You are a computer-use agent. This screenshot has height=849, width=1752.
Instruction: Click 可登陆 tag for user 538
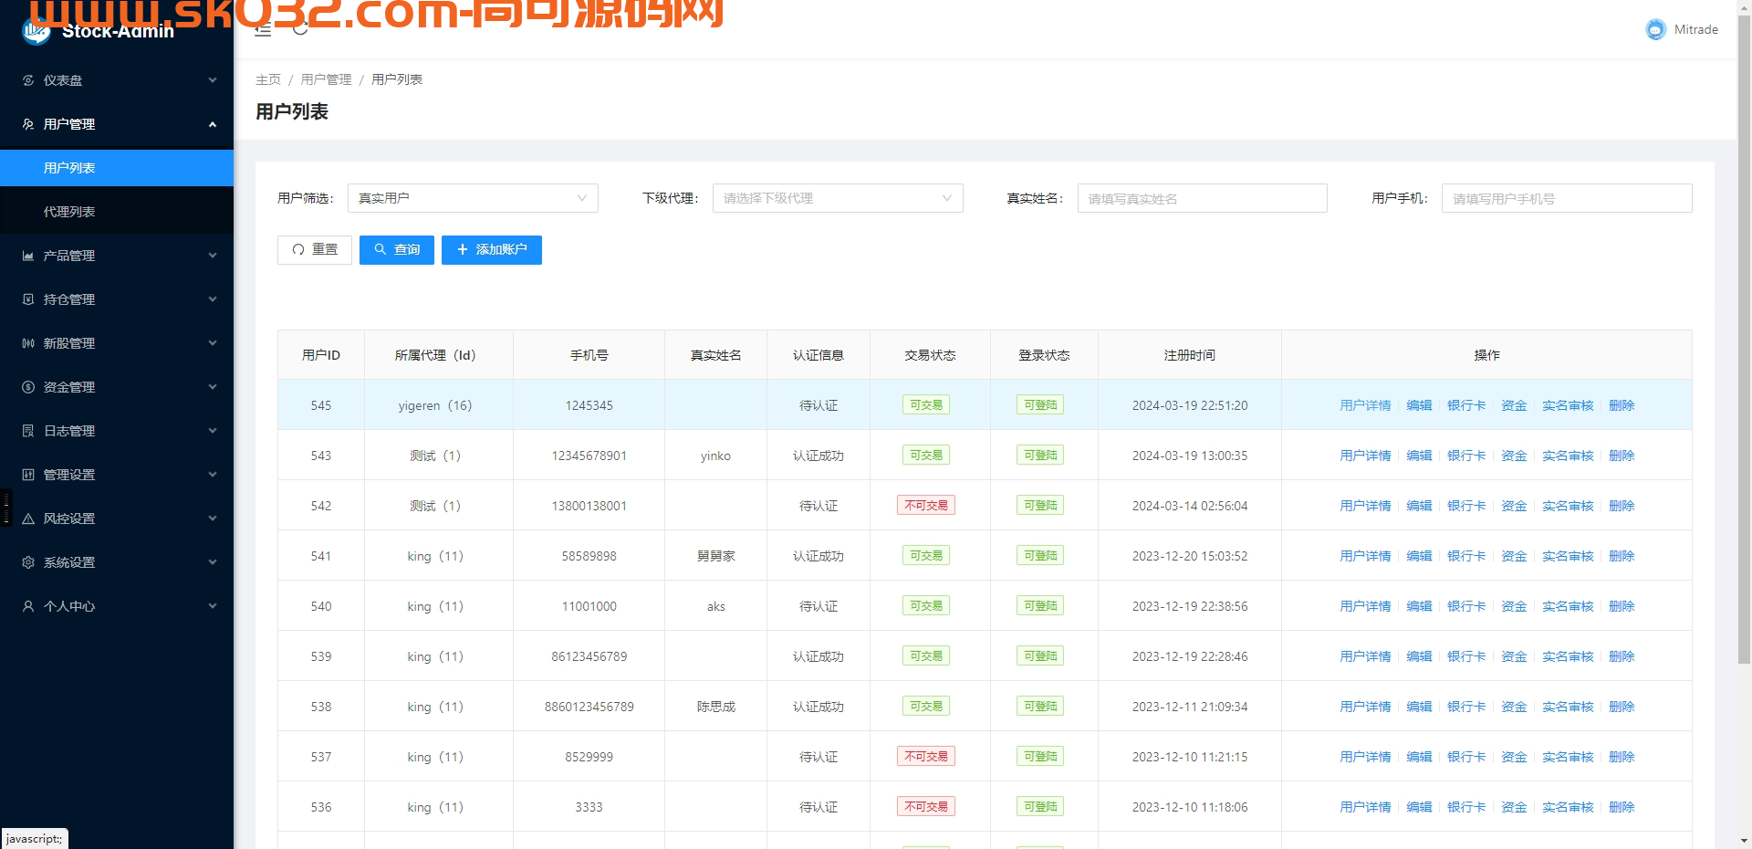(1040, 707)
